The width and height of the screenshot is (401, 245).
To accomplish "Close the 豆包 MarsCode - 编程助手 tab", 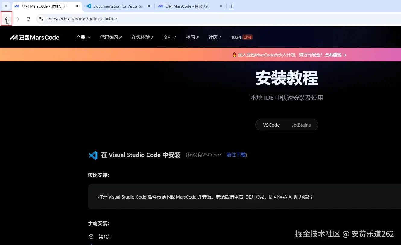I will tap(77, 6).
